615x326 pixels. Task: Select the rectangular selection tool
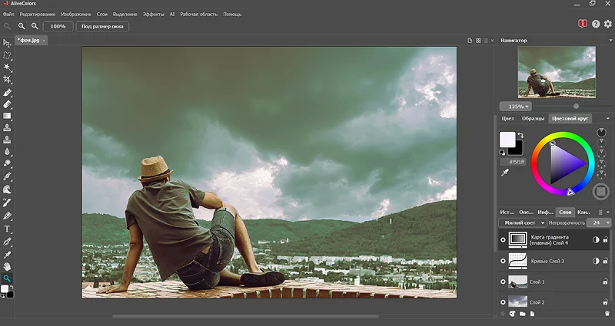point(7,55)
